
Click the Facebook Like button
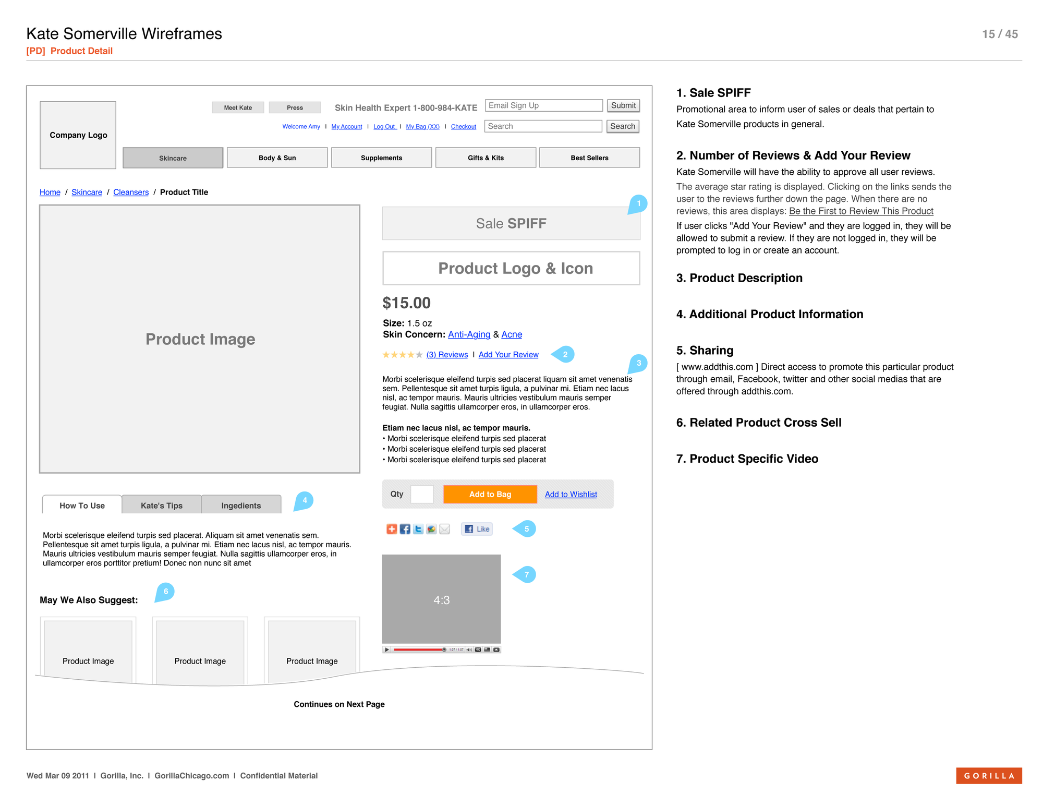(477, 529)
